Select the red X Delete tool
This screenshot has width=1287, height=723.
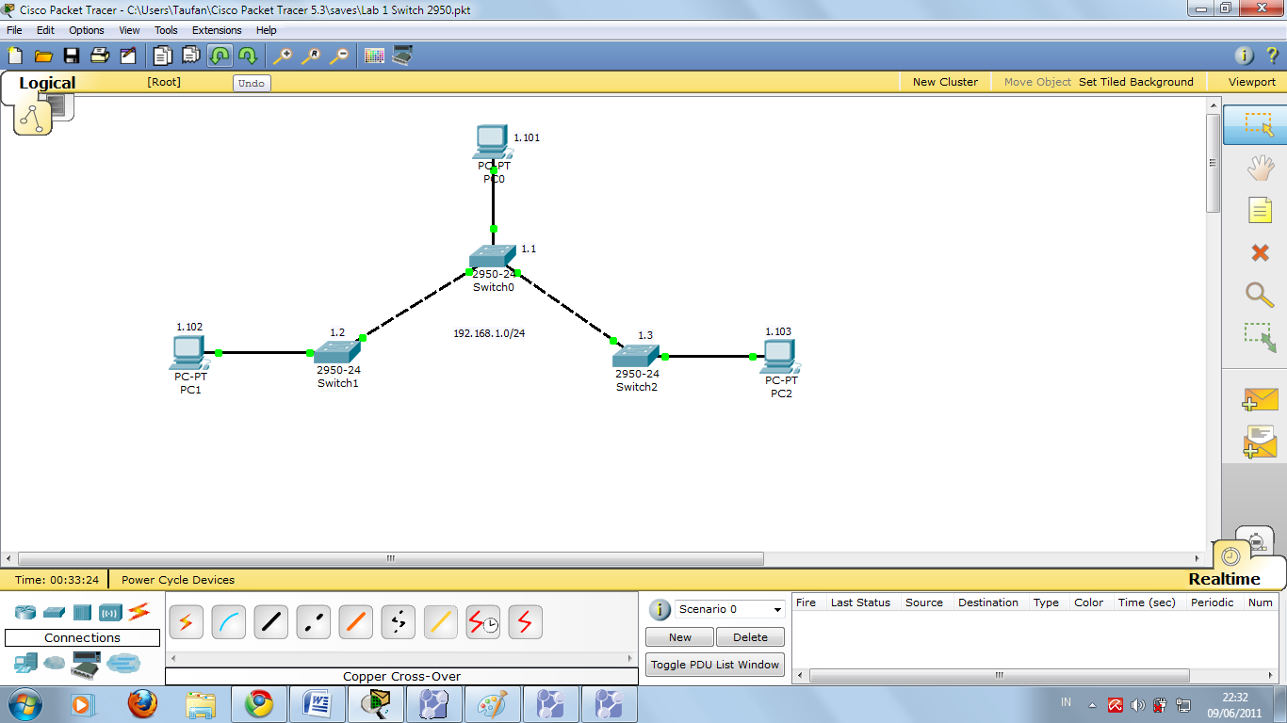[x=1260, y=252]
